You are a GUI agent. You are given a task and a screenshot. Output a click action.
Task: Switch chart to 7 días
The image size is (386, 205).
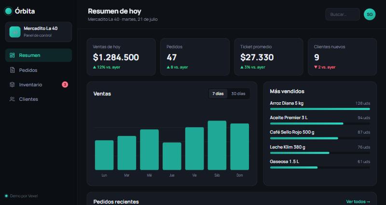point(218,94)
